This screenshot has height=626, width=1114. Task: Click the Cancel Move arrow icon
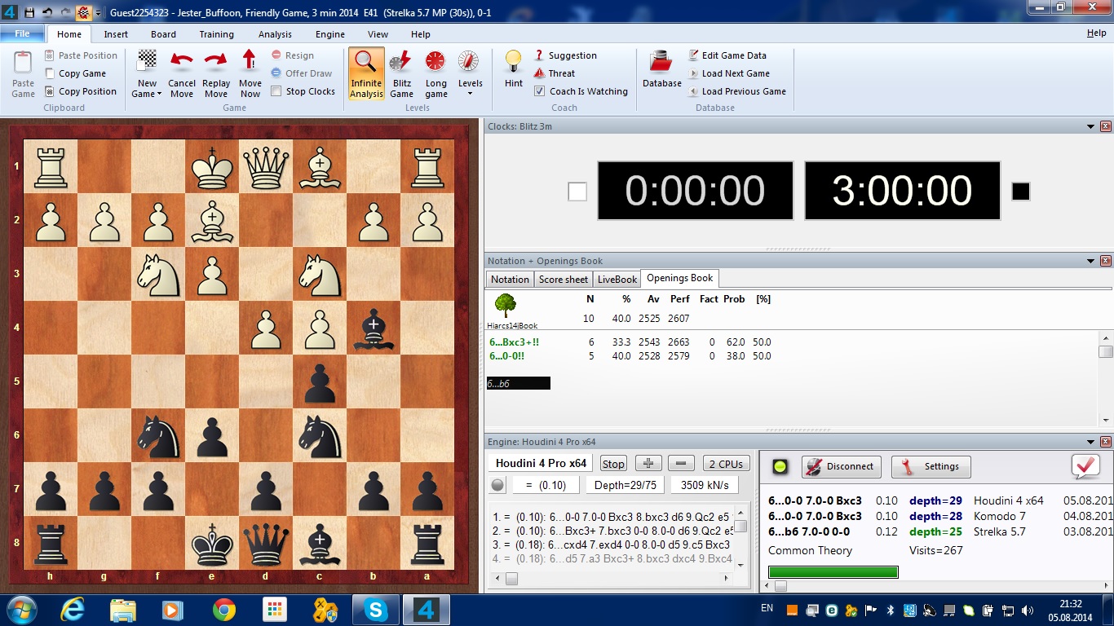182,62
